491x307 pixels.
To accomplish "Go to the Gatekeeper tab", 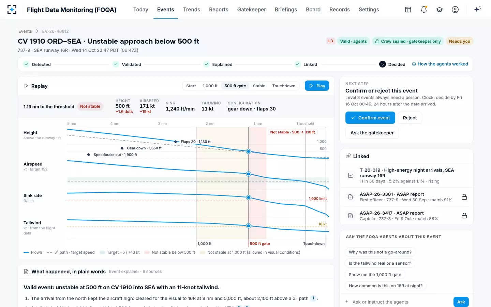I will 252,10.
